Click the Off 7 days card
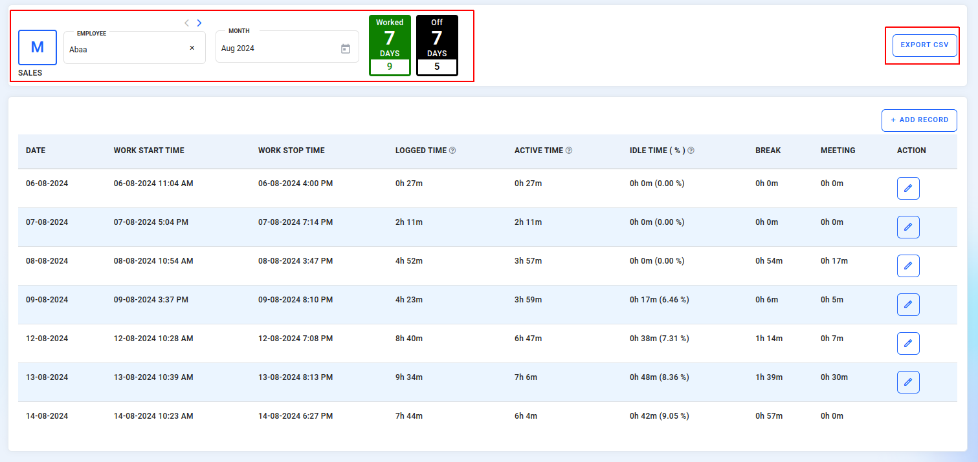This screenshot has height=462, width=978. [437, 45]
